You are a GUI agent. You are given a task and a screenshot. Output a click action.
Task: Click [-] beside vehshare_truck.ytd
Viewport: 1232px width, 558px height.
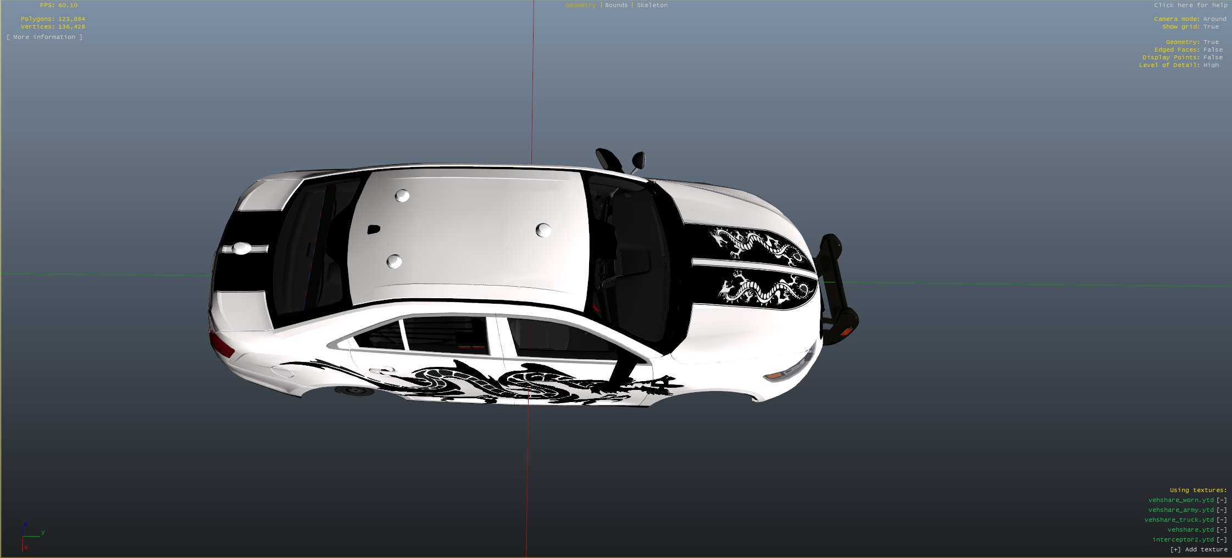1221,520
